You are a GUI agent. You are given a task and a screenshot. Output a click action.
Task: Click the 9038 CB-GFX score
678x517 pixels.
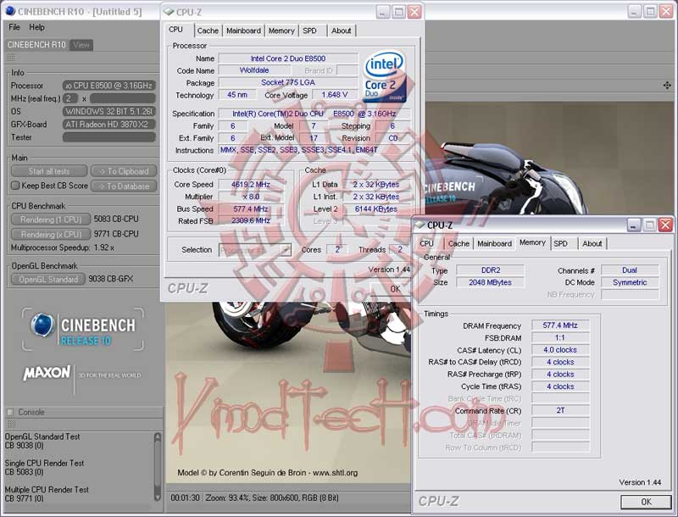(x=111, y=279)
